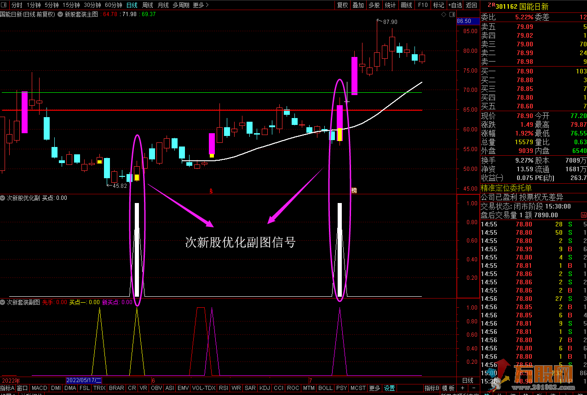Select the VR indicator tab

[143, 388]
